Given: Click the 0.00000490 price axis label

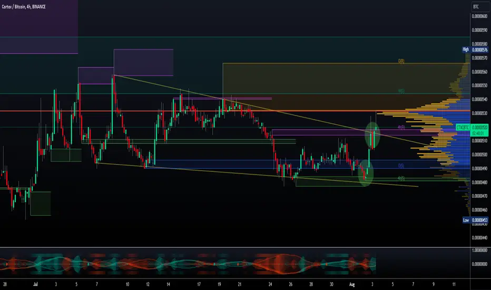Looking at the screenshot, I should pos(480,168).
